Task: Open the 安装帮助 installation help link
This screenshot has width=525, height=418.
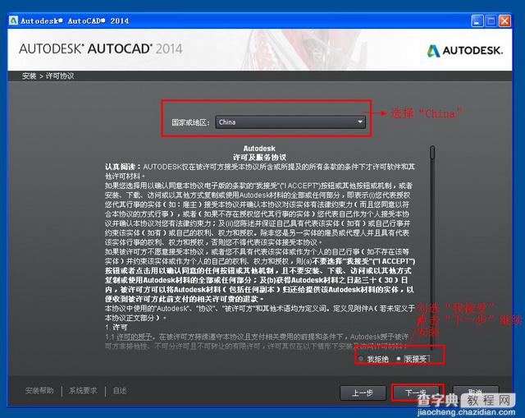Action: point(39,391)
